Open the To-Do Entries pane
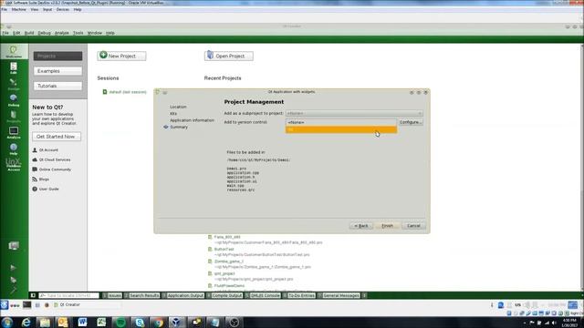This screenshot has width=584, height=328. point(299,295)
